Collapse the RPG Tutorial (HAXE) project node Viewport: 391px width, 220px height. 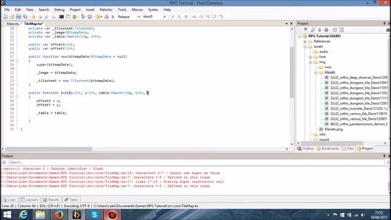tap(299, 36)
